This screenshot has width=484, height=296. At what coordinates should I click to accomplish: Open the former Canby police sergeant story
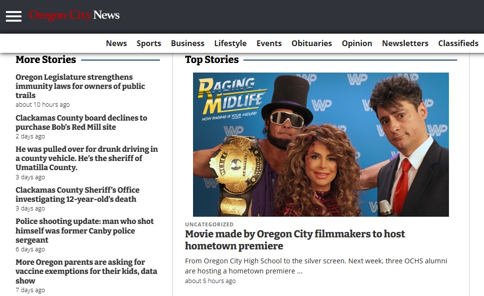tap(85, 231)
